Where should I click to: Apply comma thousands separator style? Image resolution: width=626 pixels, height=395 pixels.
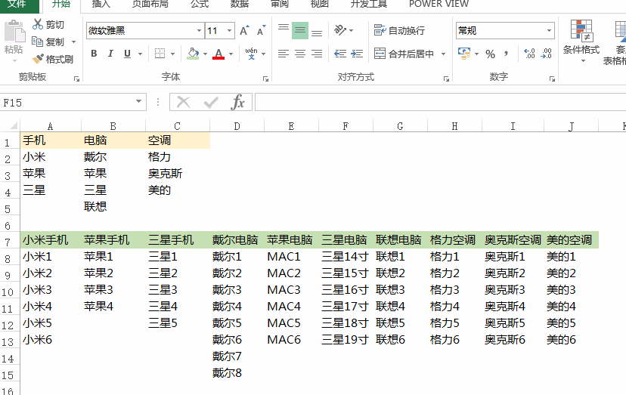point(507,54)
